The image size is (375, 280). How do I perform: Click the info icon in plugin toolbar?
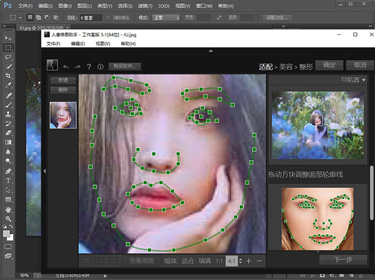coord(100,66)
